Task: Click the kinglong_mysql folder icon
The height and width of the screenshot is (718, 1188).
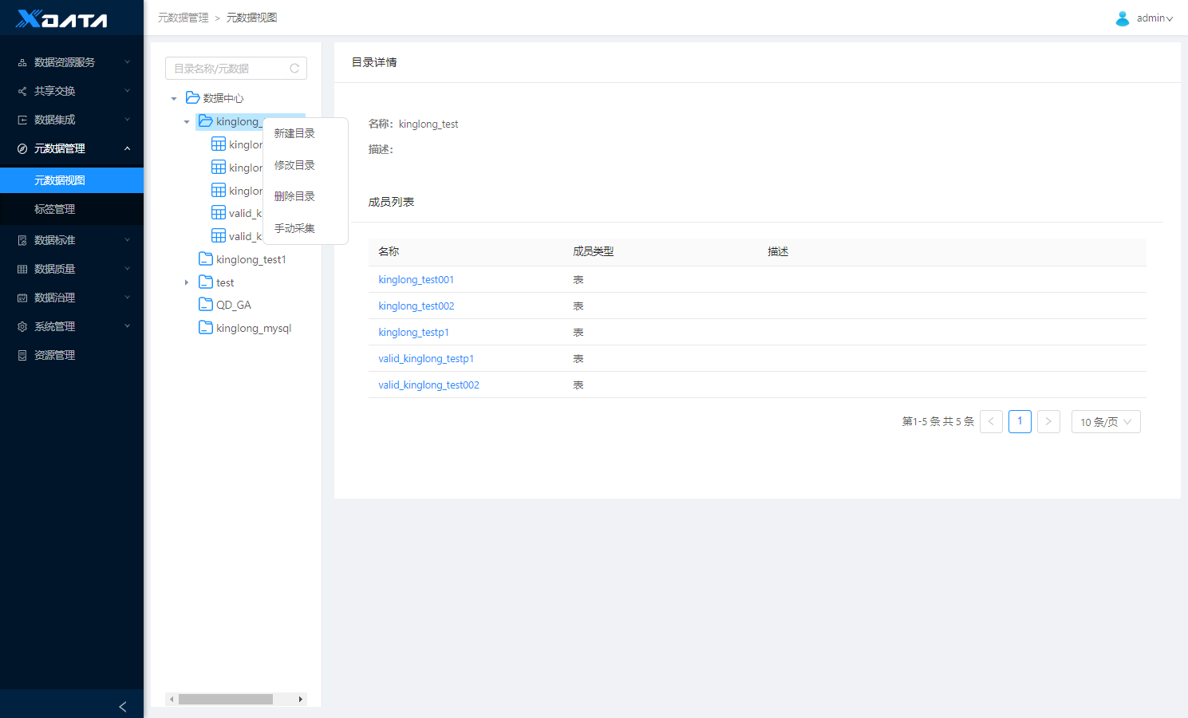Action: click(x=206, y=327)
